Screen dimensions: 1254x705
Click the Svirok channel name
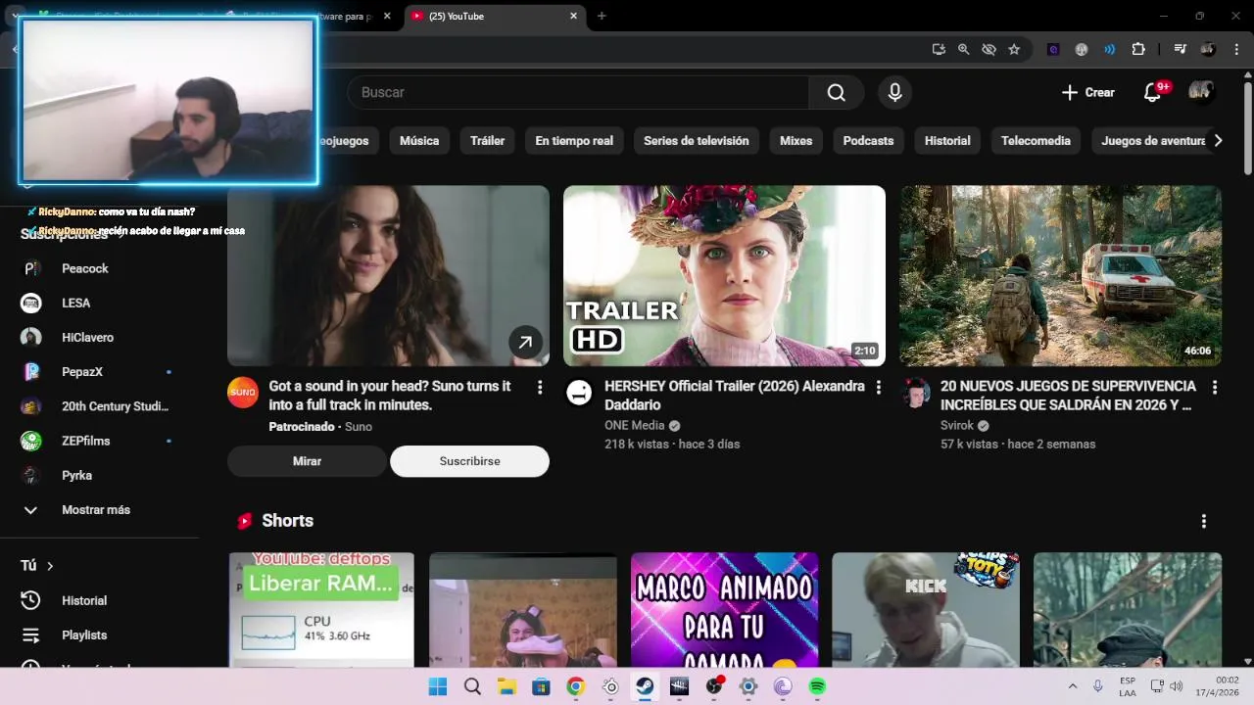957,425
